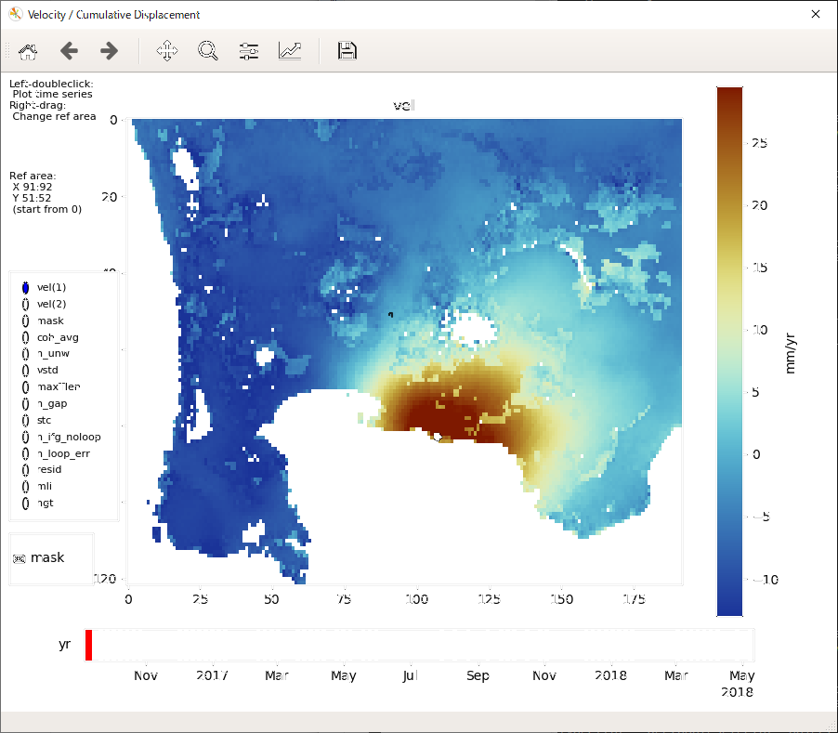Open Edit axis curve parameters icon
The height and width of the screenshot is (733, 838).
point(290,51)
